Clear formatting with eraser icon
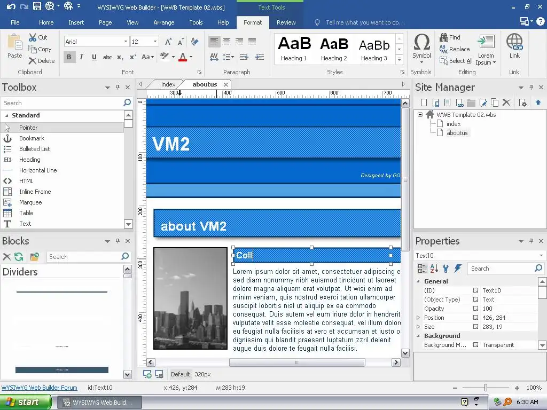 [x=194, y=42]
